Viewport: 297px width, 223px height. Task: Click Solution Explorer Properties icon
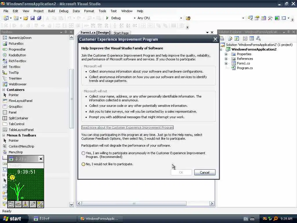pyautogui.click(x=222, y=39)
